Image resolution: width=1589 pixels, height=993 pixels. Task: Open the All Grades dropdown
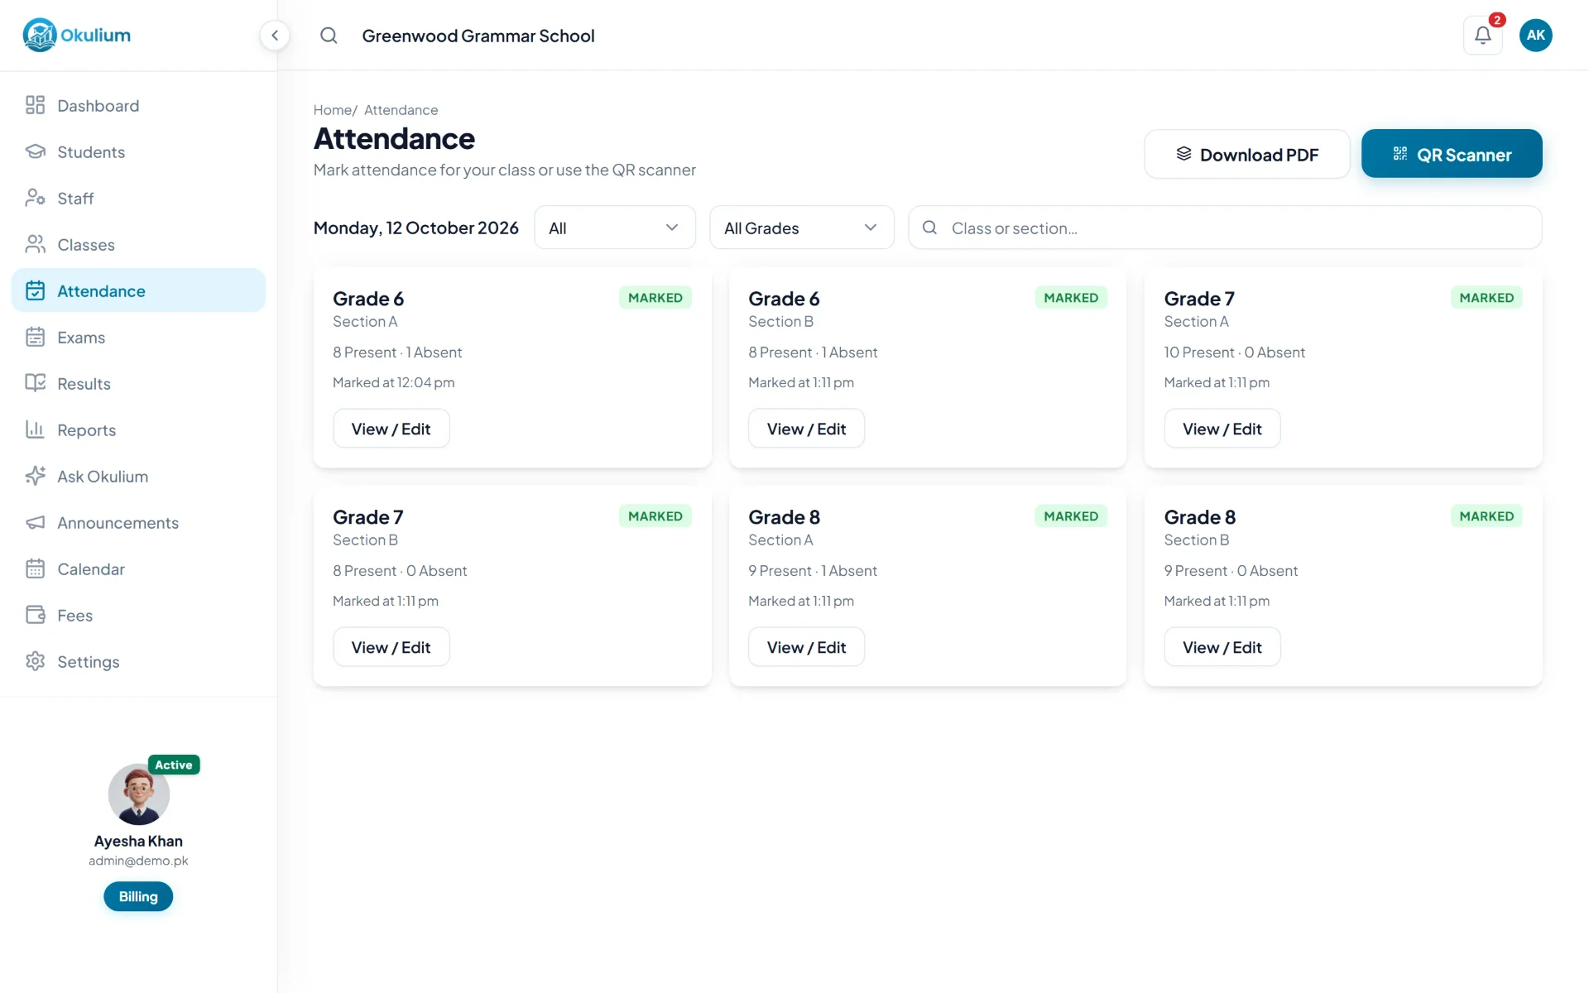(801, 228)
